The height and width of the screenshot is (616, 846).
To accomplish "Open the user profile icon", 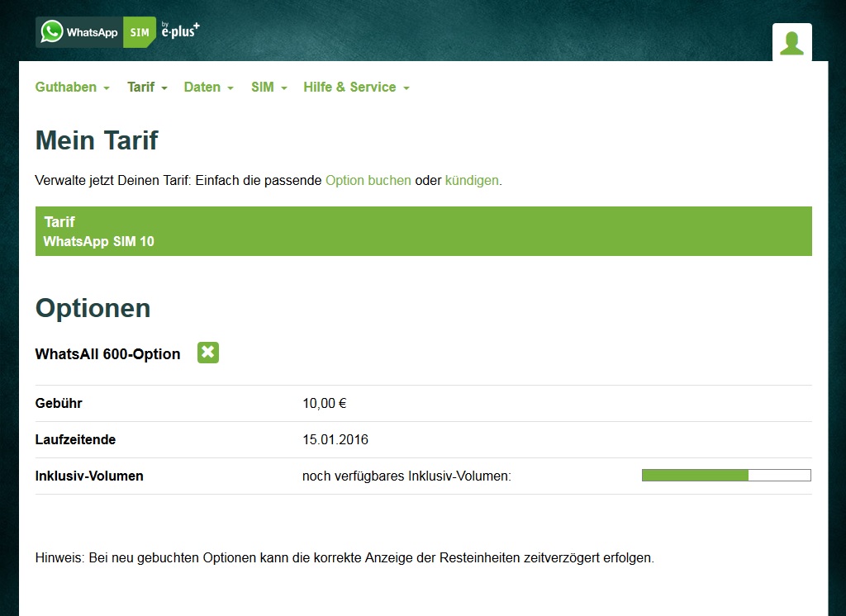I will tap(791, 43).
